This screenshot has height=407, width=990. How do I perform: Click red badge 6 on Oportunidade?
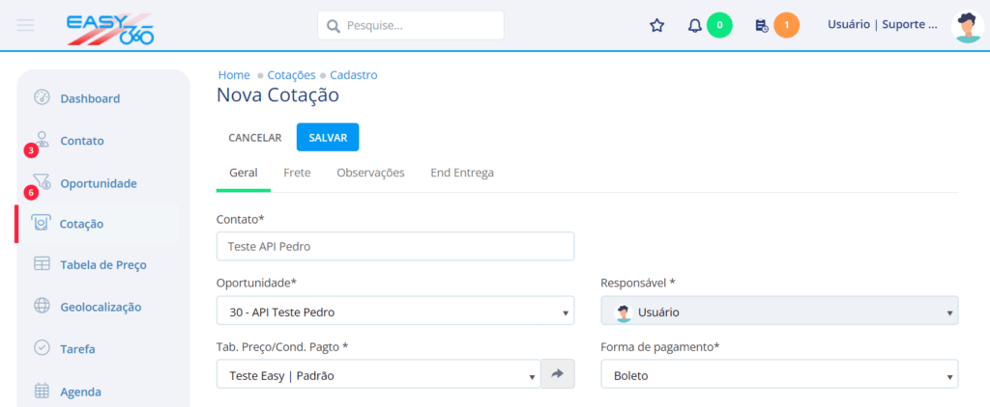point(31,193)
